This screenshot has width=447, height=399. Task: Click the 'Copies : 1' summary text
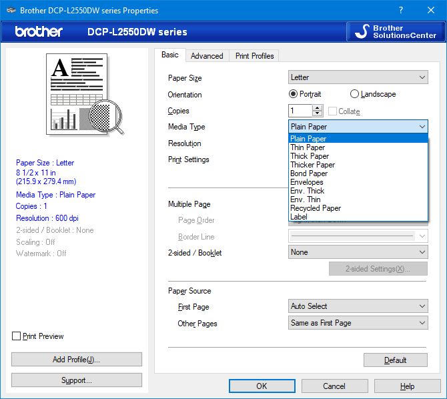31,206
